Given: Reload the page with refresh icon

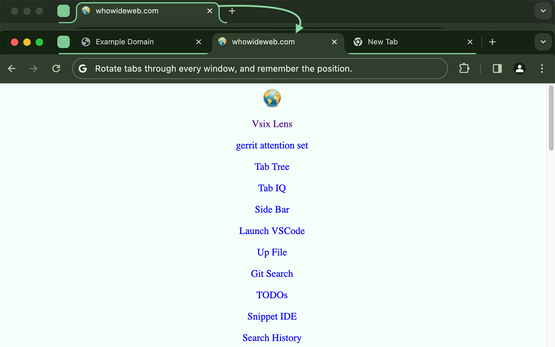Looking at the screenshot, I should point(56,69).
